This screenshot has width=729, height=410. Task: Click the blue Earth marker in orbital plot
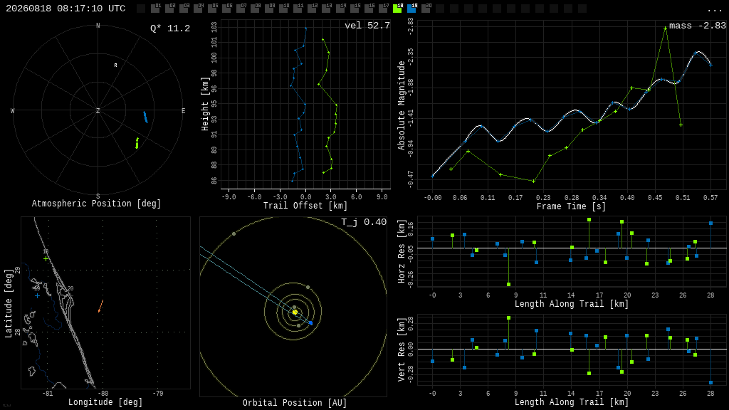tap(310, 322)
